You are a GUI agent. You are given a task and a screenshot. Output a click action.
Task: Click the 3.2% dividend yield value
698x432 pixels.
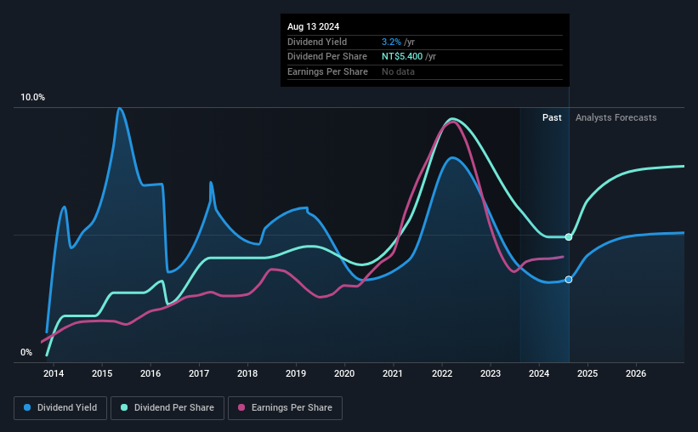coord(391,42)
